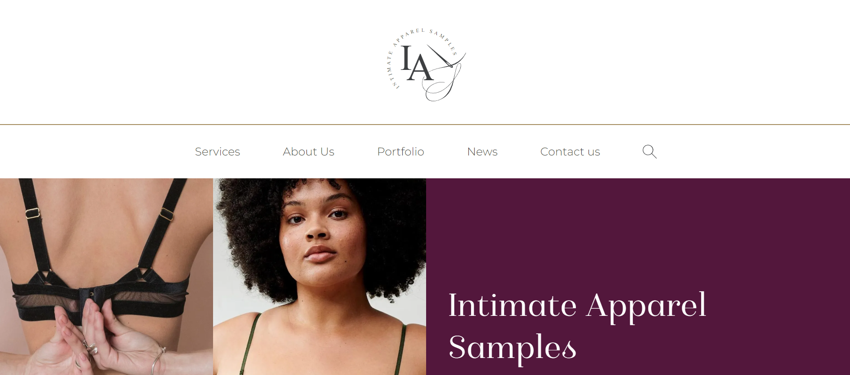Open the Services menu item
This screenshot has height=375, width=850.
(x=218, y=152)
